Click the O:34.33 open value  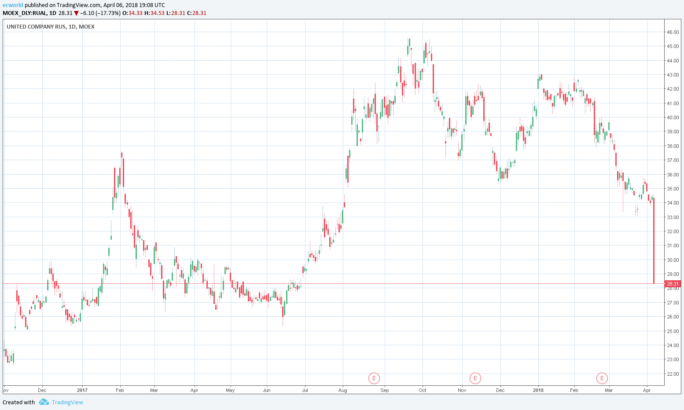click(132, 13)
